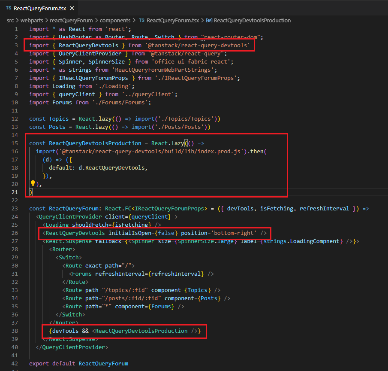Click the ReactQueryForum.tsx breadcrumb file item
The image size is (388, 371).
pyautogui.click(x=172, y=20)
